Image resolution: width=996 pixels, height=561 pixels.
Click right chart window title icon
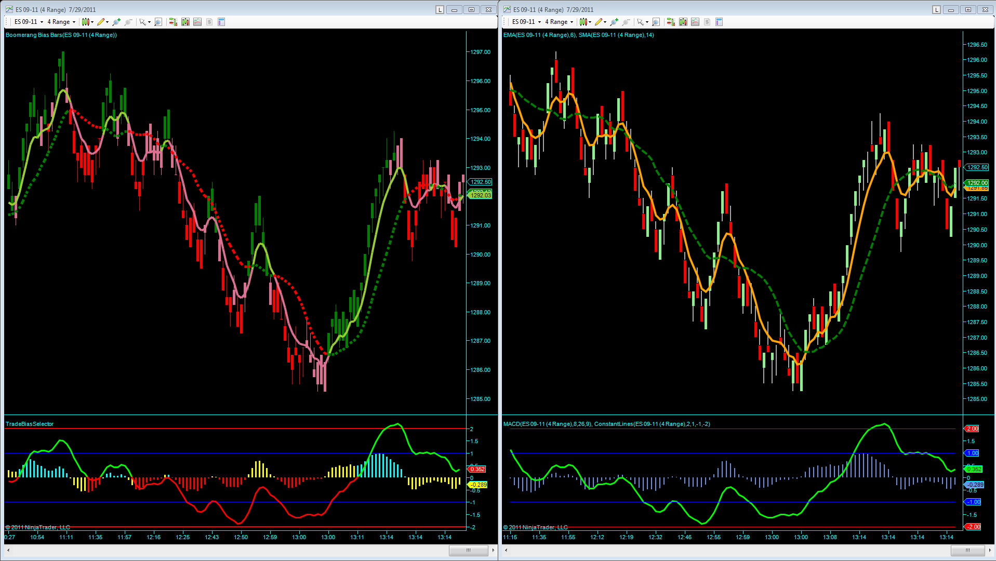(x=507, y=9)
